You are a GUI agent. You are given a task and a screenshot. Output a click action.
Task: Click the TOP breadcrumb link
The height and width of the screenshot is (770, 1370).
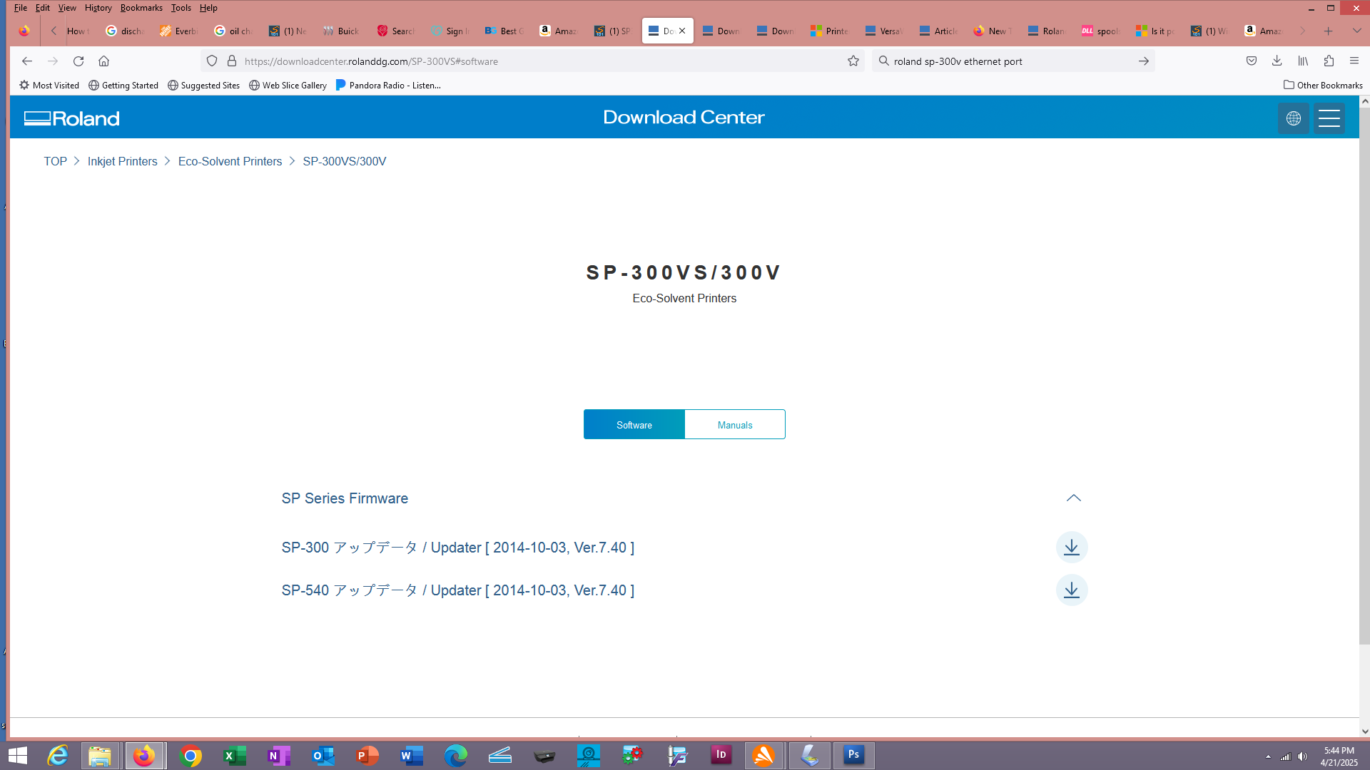pos(55,162)
